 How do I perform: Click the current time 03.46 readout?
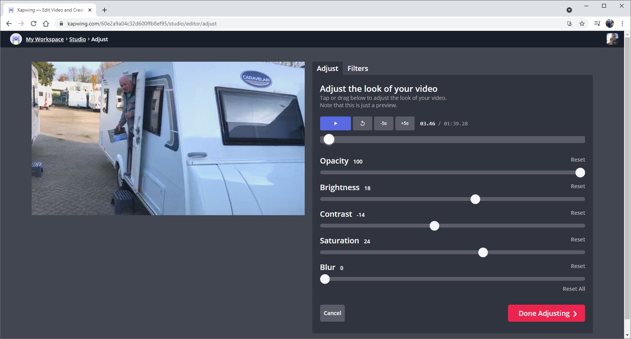[x=427, y=124]
